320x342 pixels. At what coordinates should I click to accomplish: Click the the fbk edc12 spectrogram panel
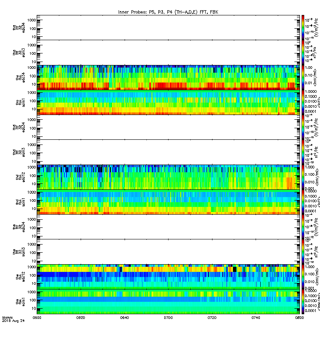point(168,277)
